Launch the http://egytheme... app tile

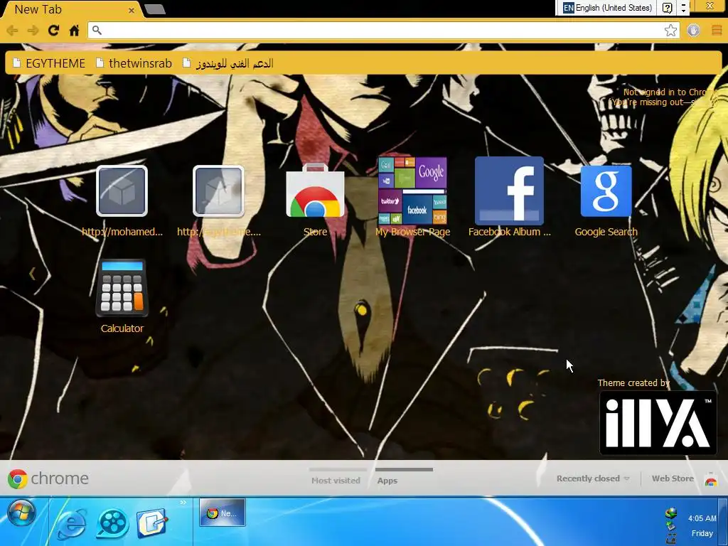tap(219, 201)
